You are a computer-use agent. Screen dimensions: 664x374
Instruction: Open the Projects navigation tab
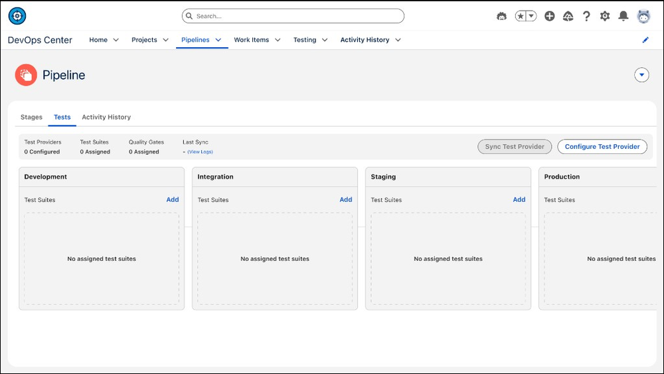coord(144,40)
